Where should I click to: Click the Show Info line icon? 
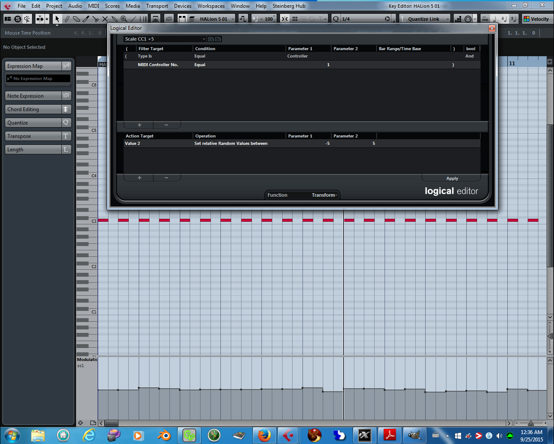pyautogui.click(x=8, y=19)
